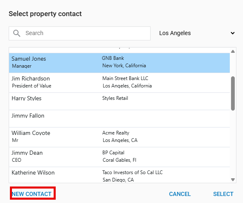
Task: Click Main Street Bank LLC company text
Action: [125, 78]
